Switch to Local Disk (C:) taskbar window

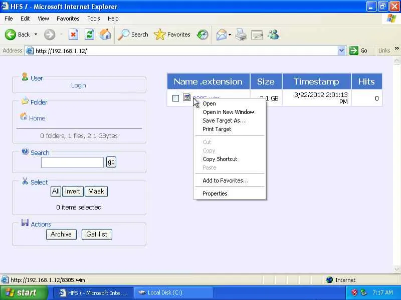(x=173, y=292)
